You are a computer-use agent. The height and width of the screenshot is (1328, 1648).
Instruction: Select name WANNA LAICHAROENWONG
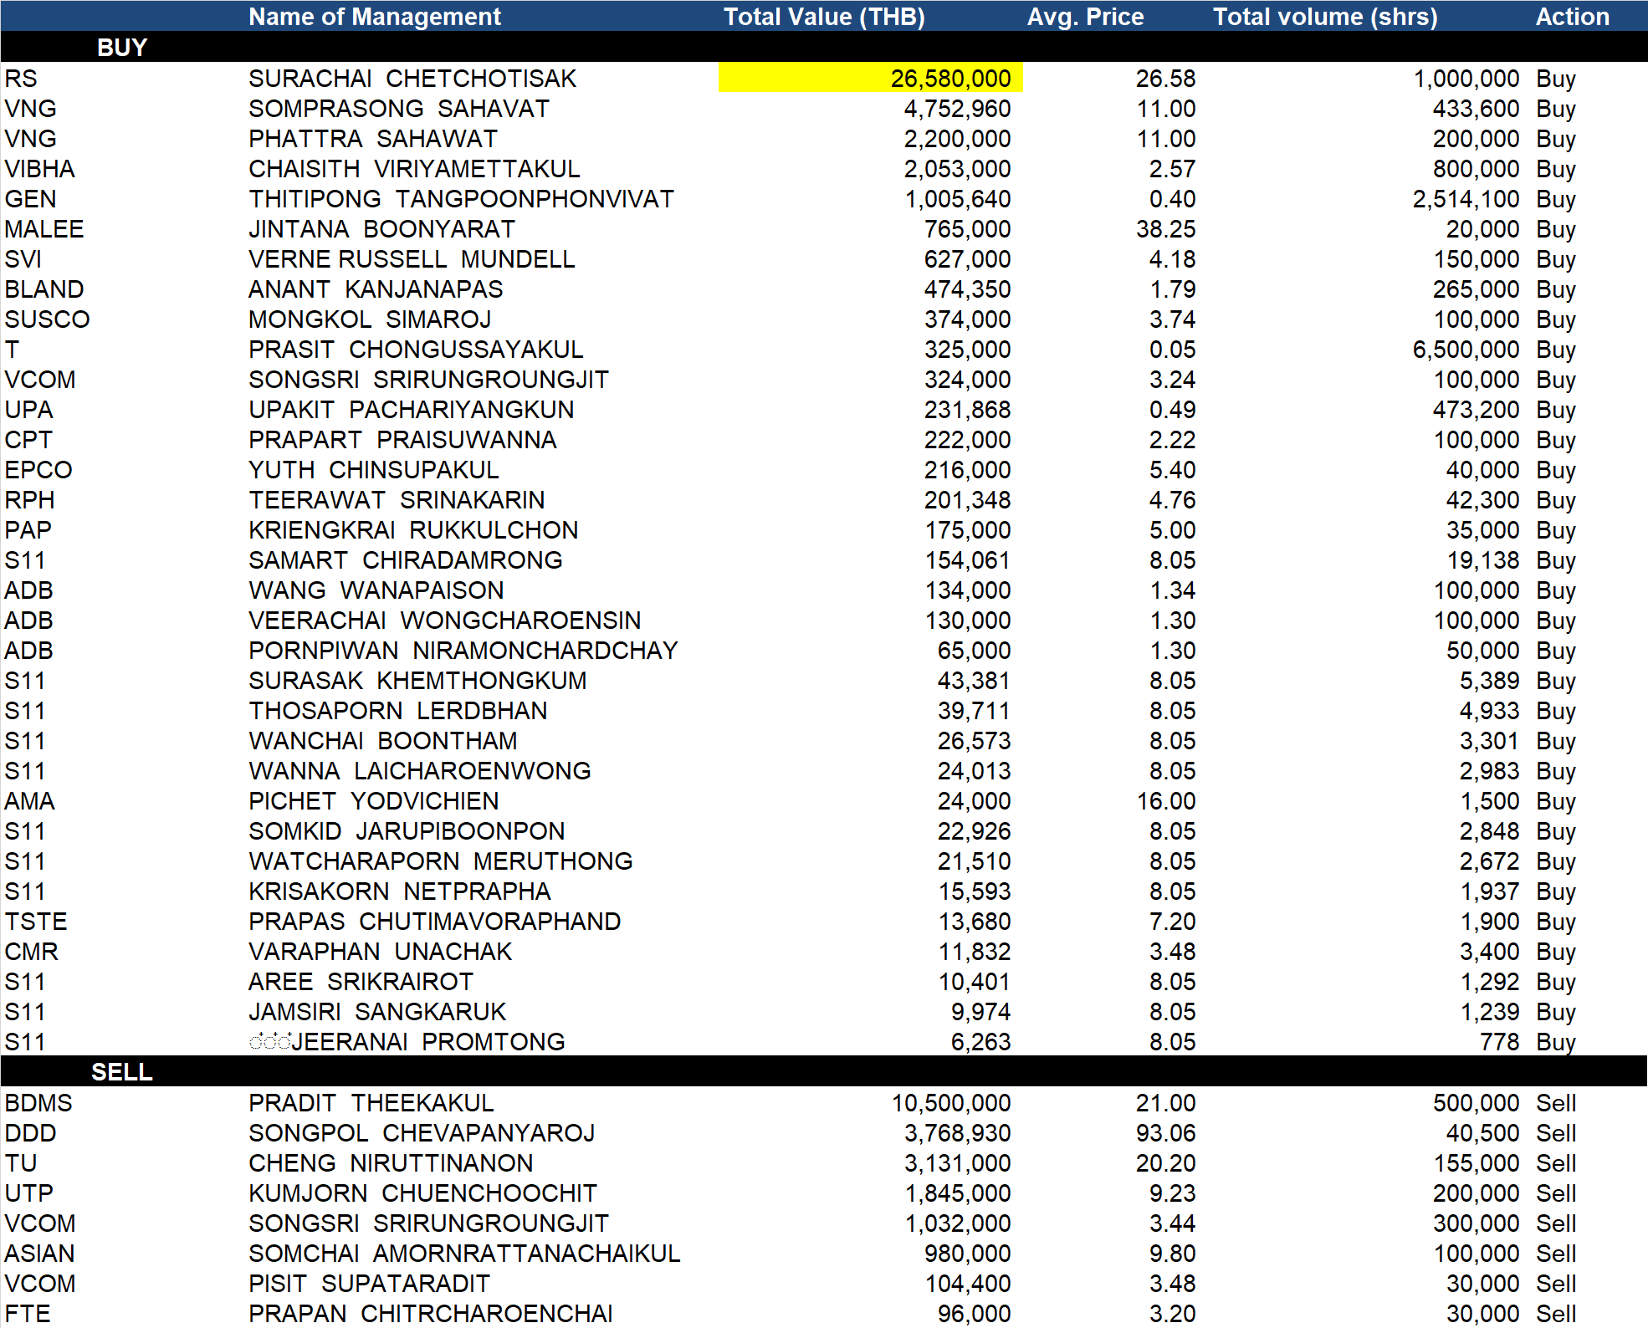click(x=420, y=771)
